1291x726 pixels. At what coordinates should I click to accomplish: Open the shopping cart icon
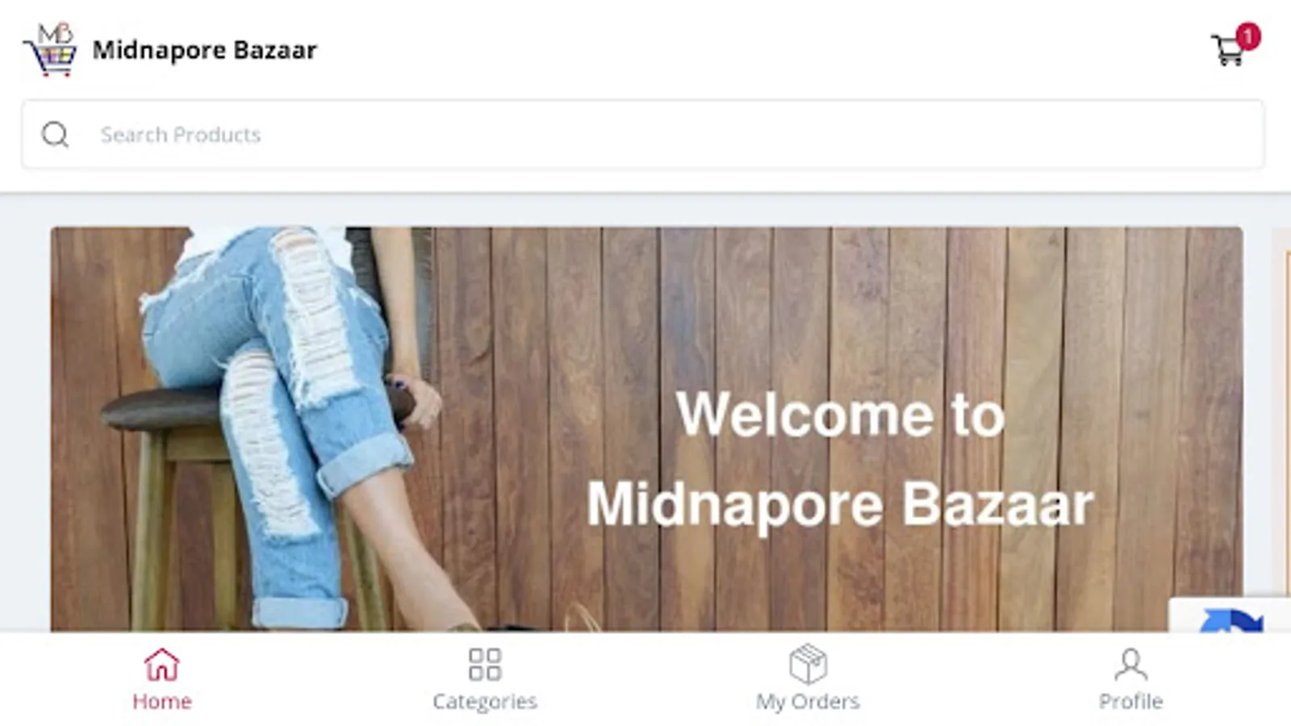pyautogui.click(x=1227, y=51)
